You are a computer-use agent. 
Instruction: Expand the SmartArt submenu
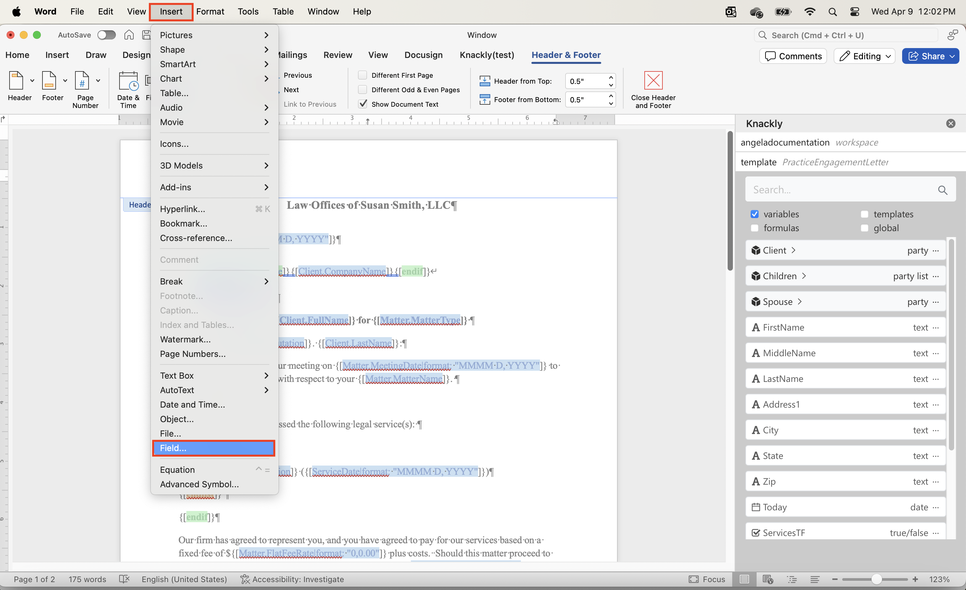click(214, 64)
